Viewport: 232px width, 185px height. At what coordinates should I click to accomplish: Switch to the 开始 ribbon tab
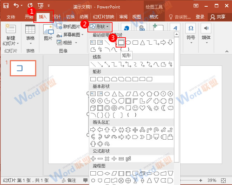[29, 17]
